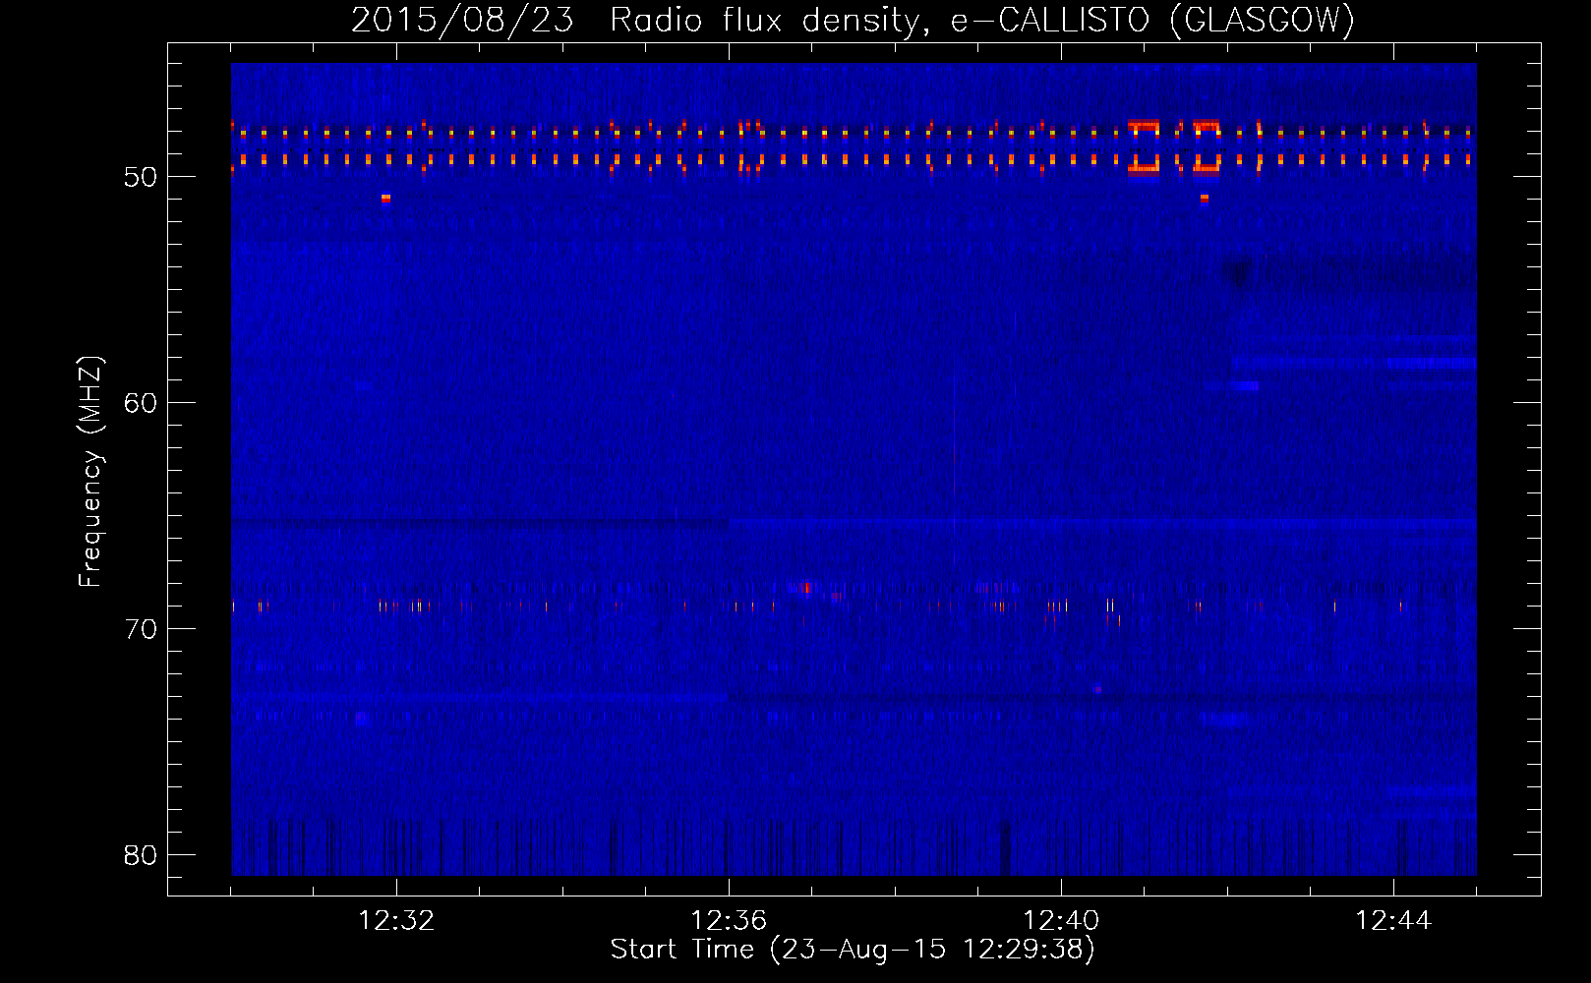
Task: Click the 12:44 time tick label
Action: [x=1393, y=921]
